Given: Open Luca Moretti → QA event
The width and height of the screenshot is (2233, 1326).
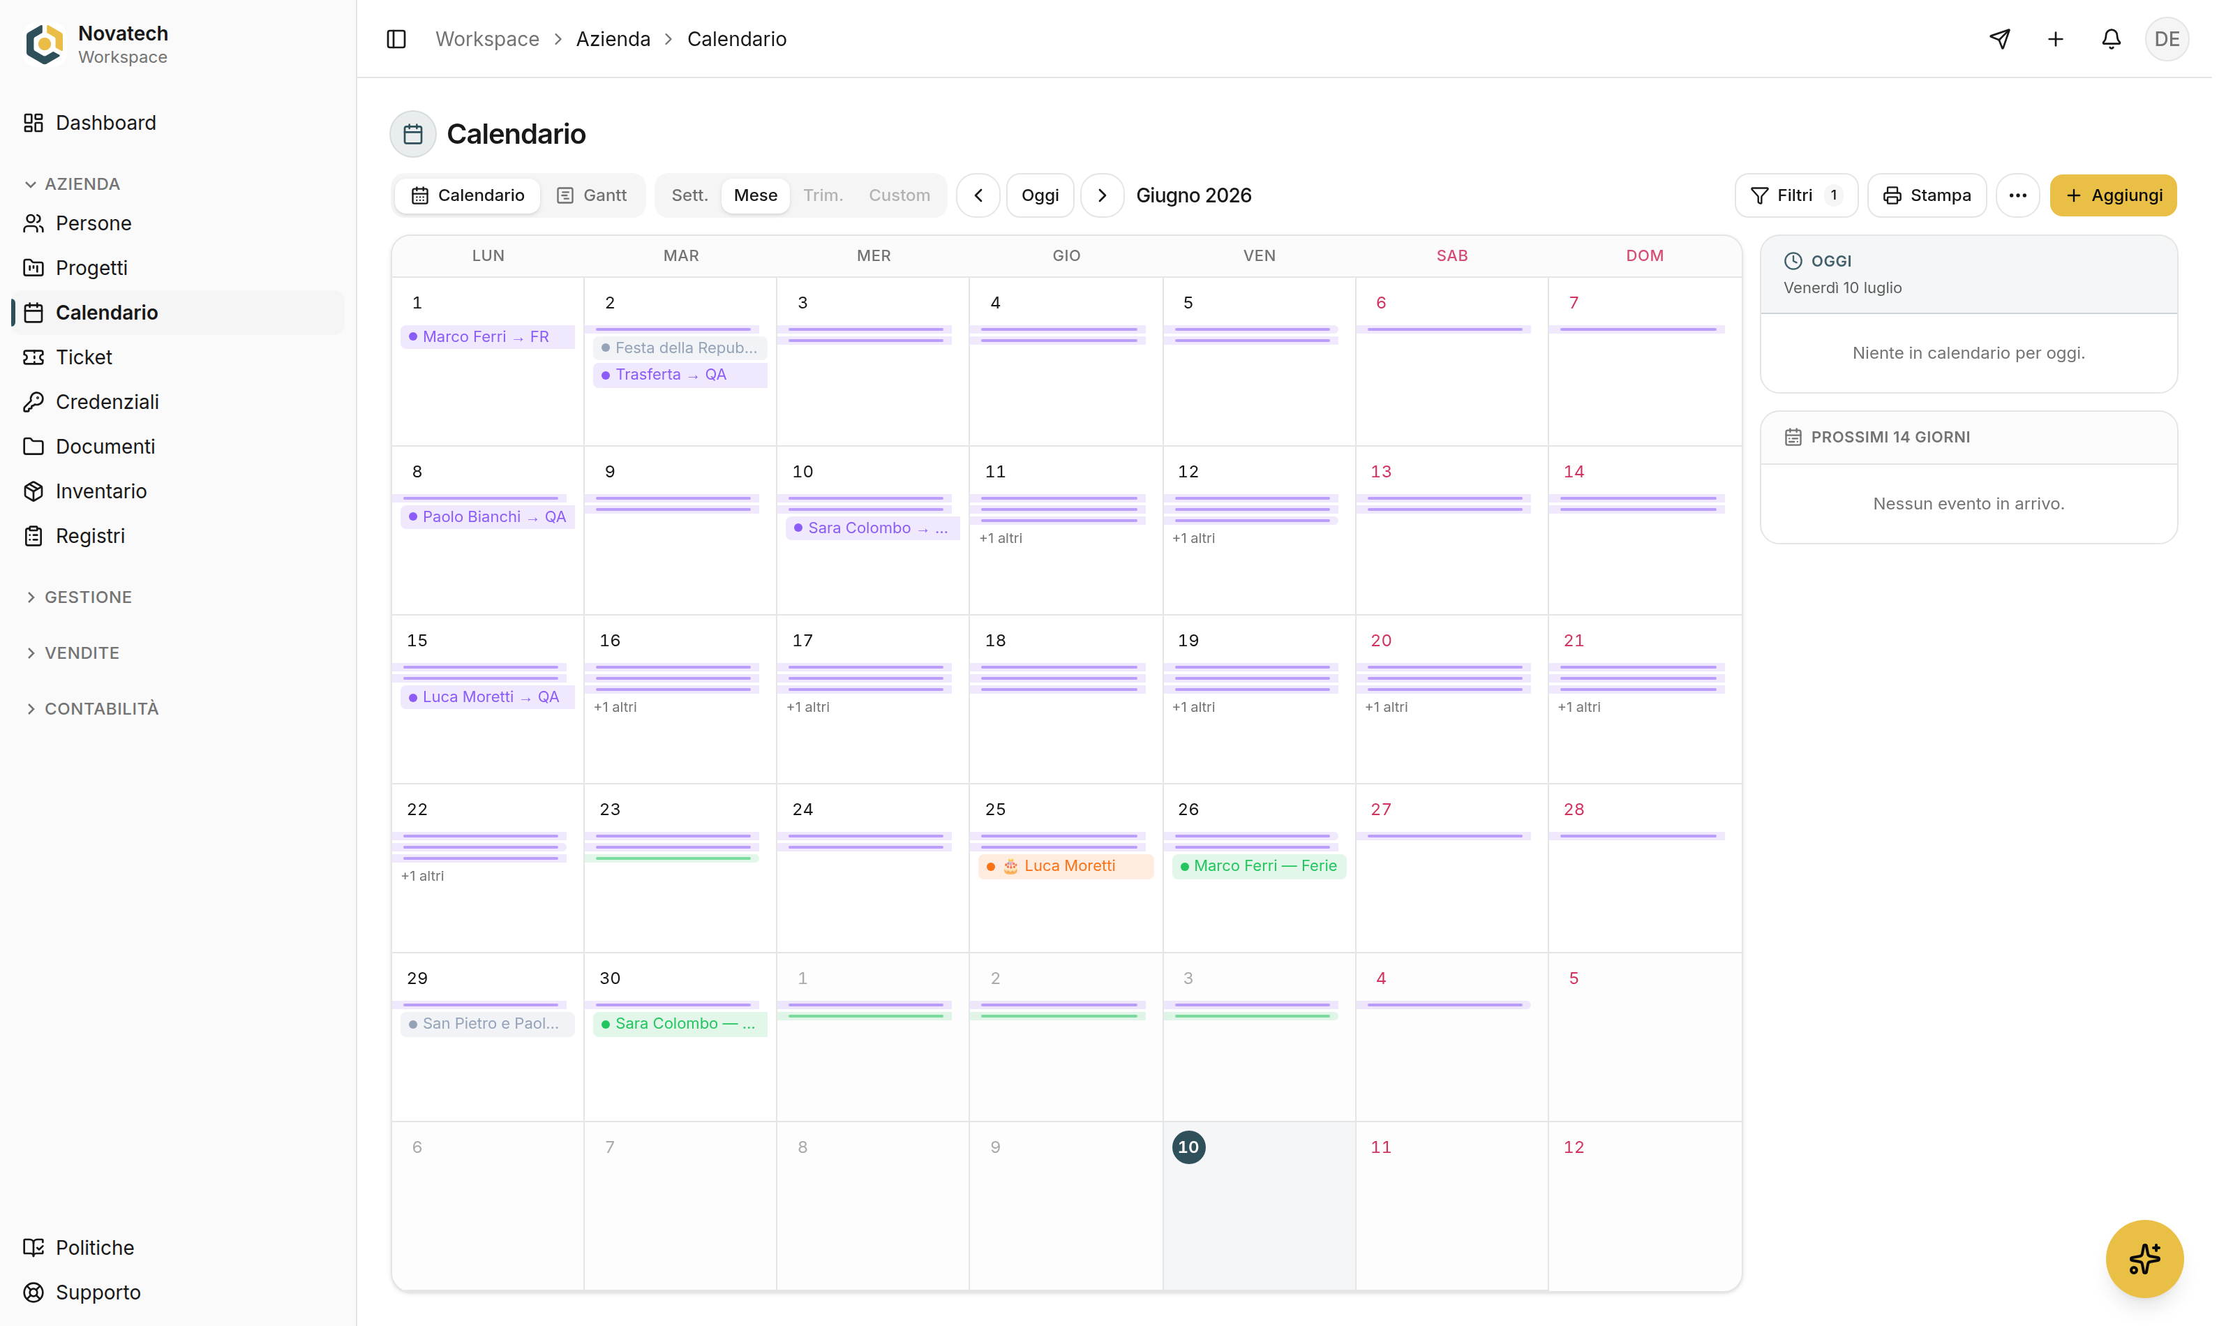Looking at the screenshot, I should coord(488,697).
